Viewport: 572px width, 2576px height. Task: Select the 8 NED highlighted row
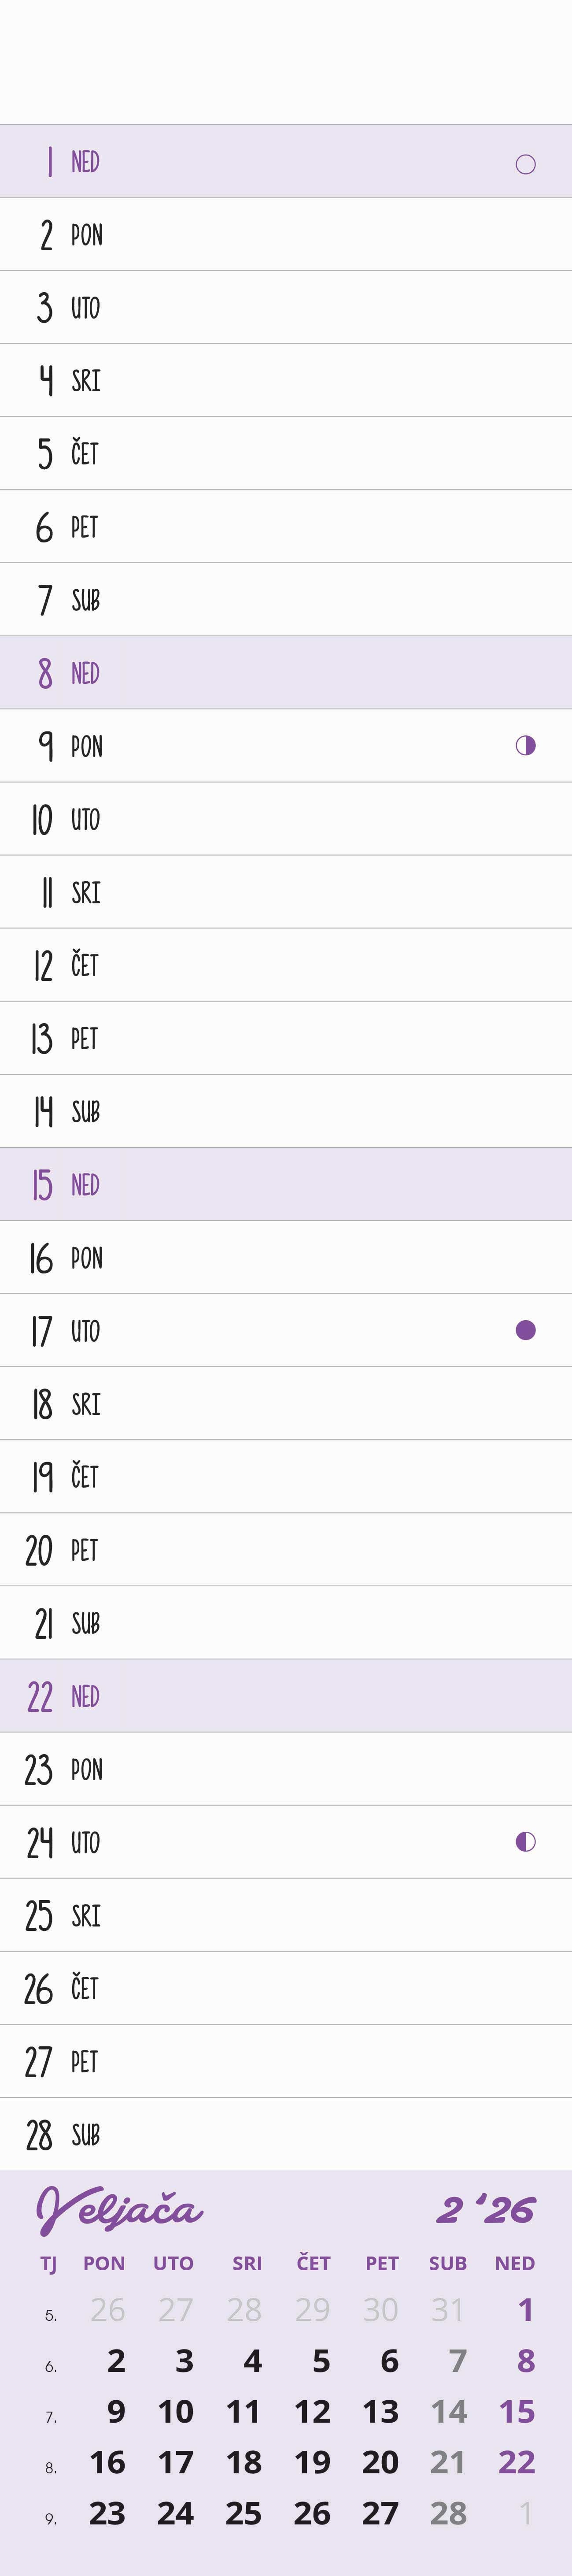286,673
